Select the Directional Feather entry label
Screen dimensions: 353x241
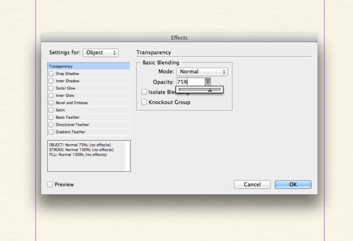pos(73,125)
